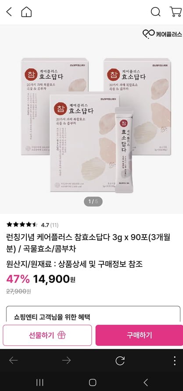This screenshot has height=391, width=183.
Task: Click the 선물하기 gift button
Action: click(47, 335)
